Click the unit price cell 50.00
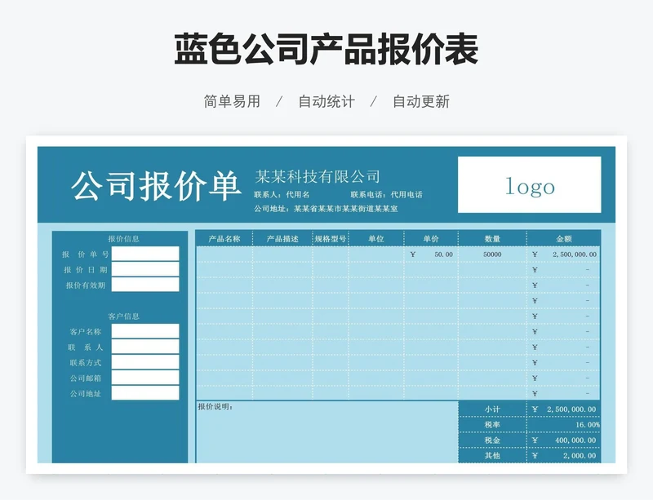The image size is (653, 500). 431,254
